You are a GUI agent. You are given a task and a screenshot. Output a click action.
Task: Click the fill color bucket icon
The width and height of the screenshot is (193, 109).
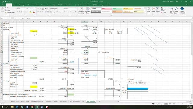(30, 12)
